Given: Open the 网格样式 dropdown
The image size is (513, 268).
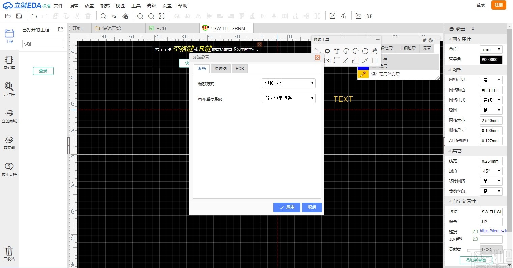Looking at the screenshot, I should tap(491, 100).
